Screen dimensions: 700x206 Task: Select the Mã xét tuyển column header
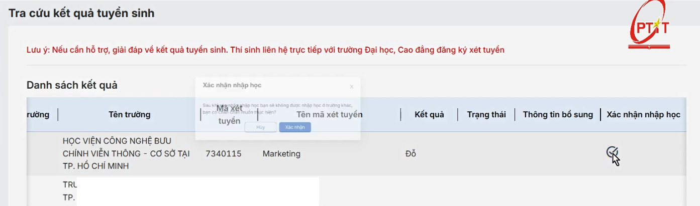click(x=229, y=115)
